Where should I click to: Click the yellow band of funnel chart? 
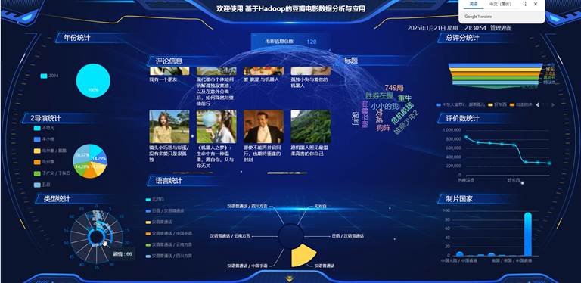click(x=495, y=70)
